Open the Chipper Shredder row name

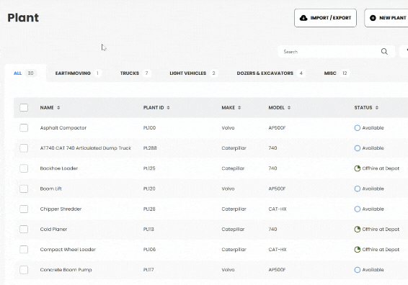[x=61, y=209]
